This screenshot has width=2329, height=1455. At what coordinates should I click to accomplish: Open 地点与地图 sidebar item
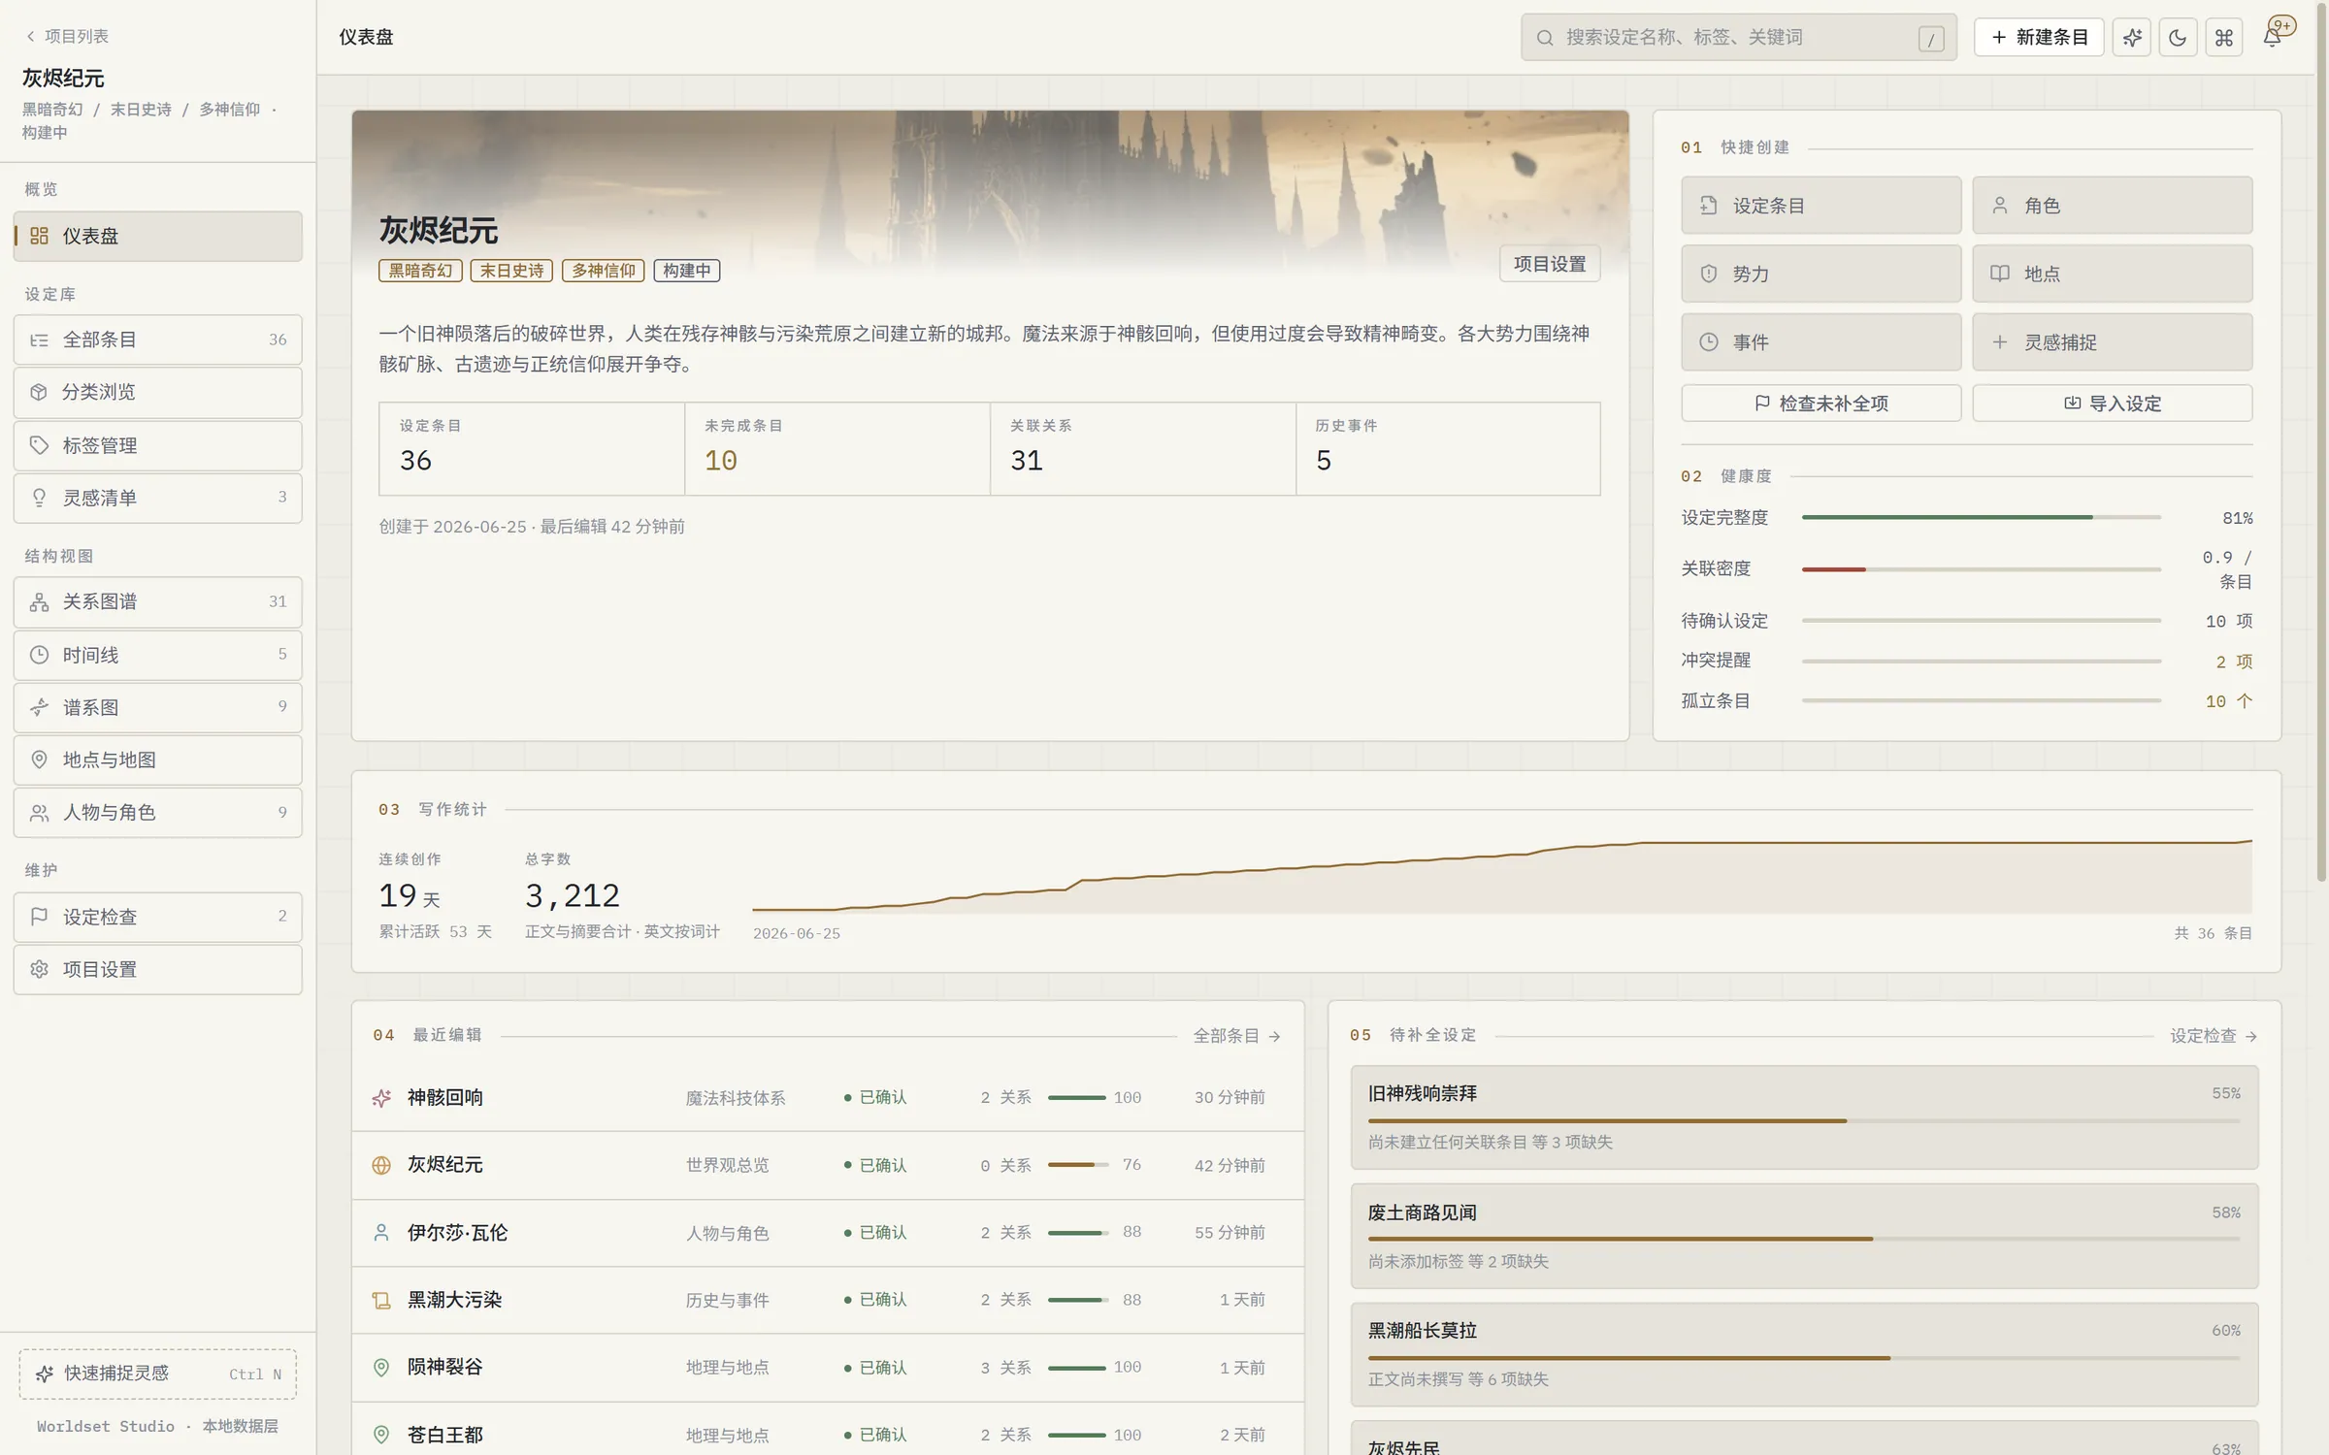pos(157,760)
